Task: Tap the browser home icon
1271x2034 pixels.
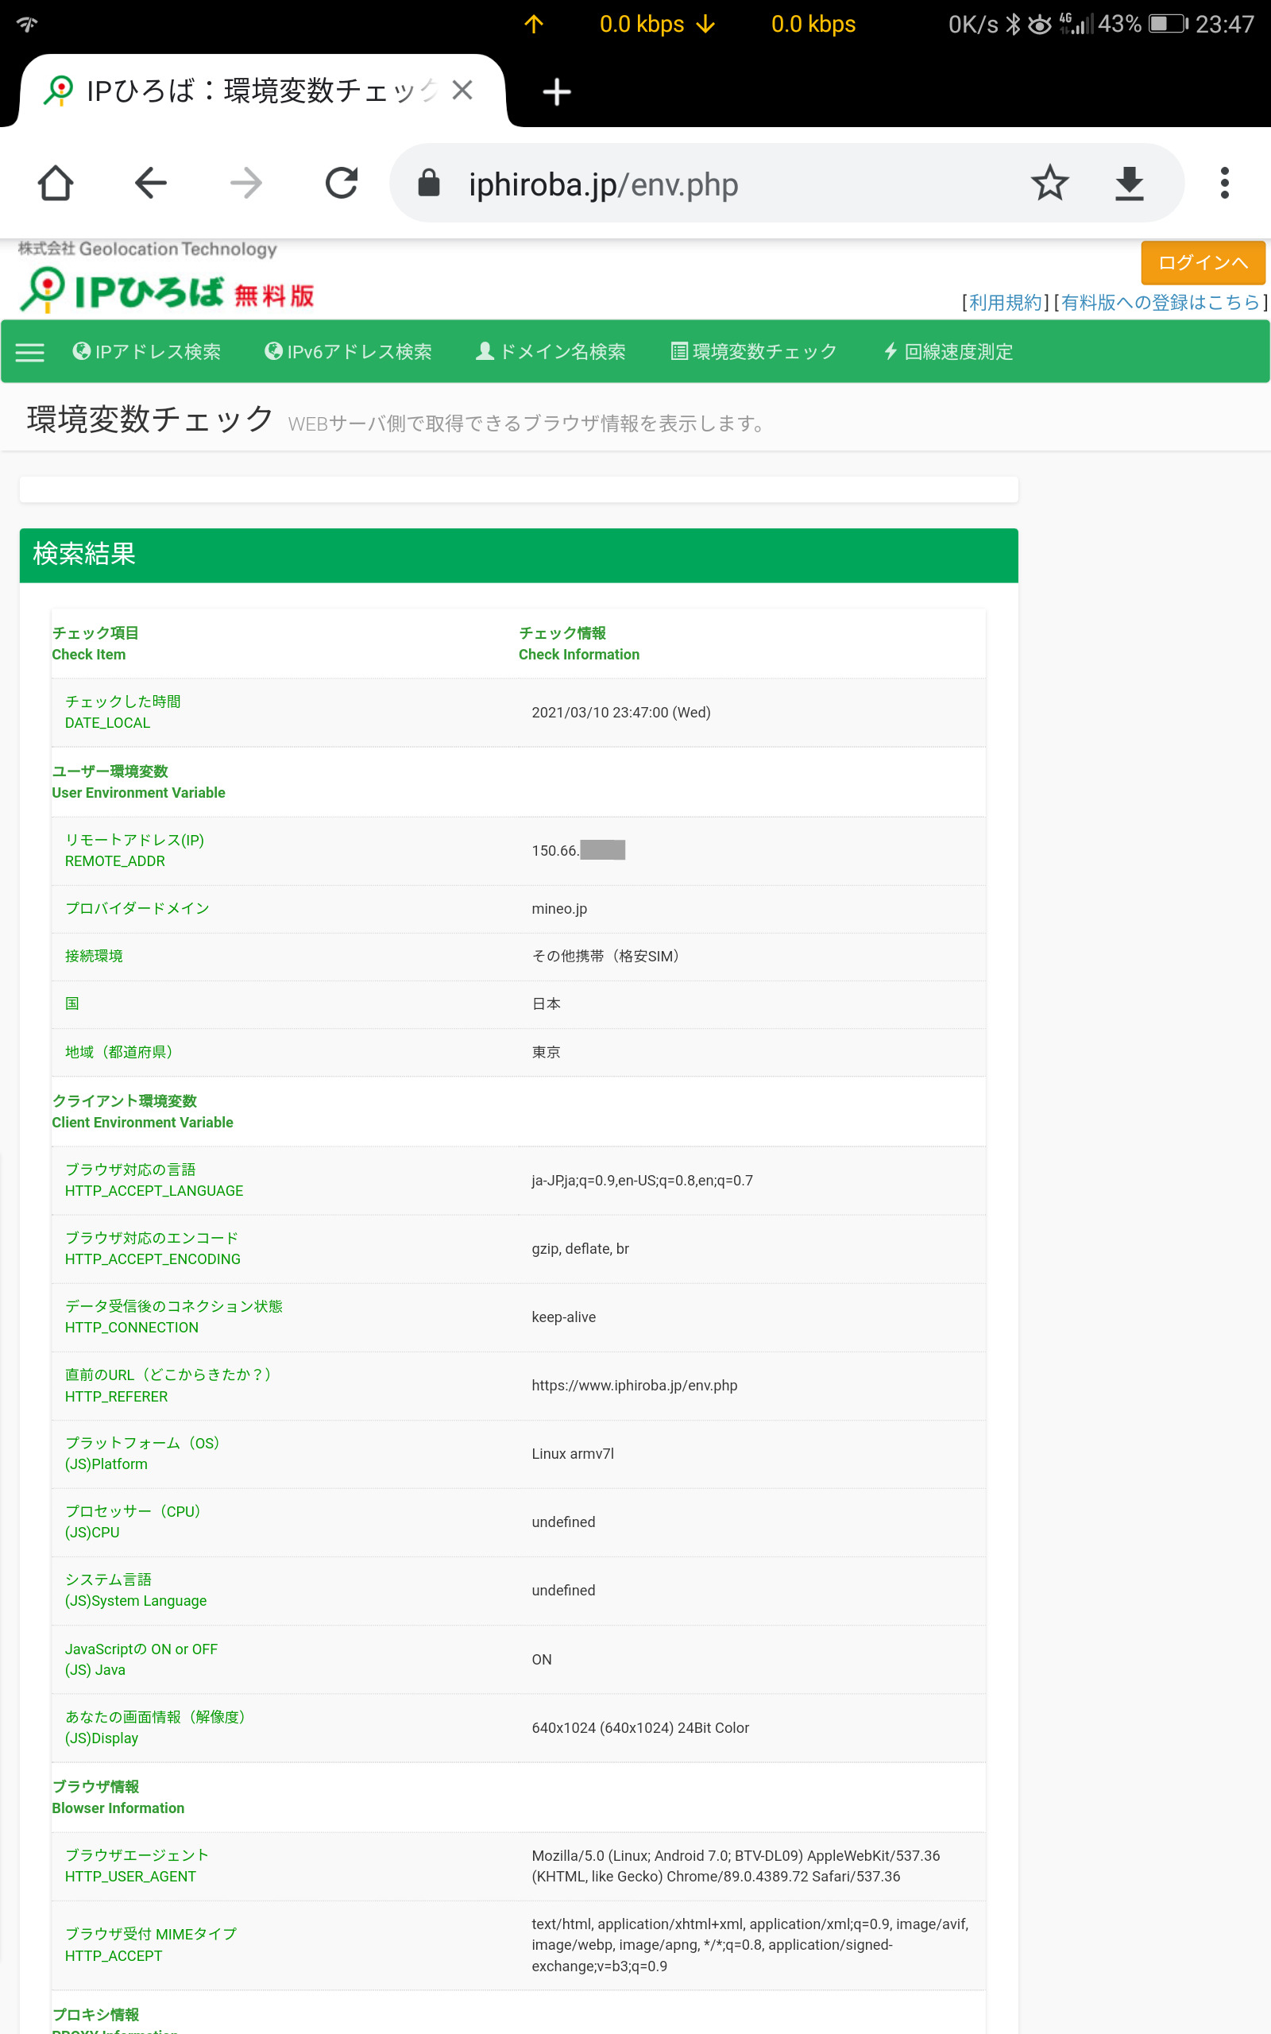Action: click(56, 184)
